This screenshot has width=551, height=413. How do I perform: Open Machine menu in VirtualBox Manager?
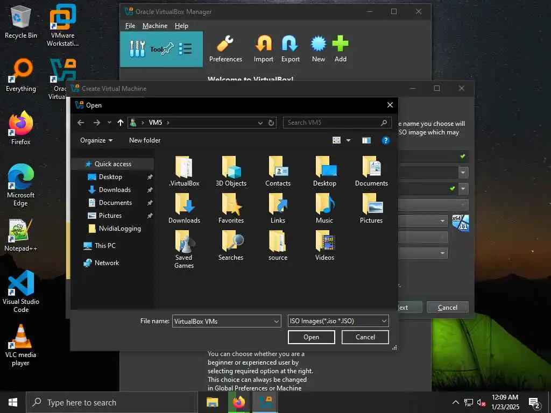point(155,26)
